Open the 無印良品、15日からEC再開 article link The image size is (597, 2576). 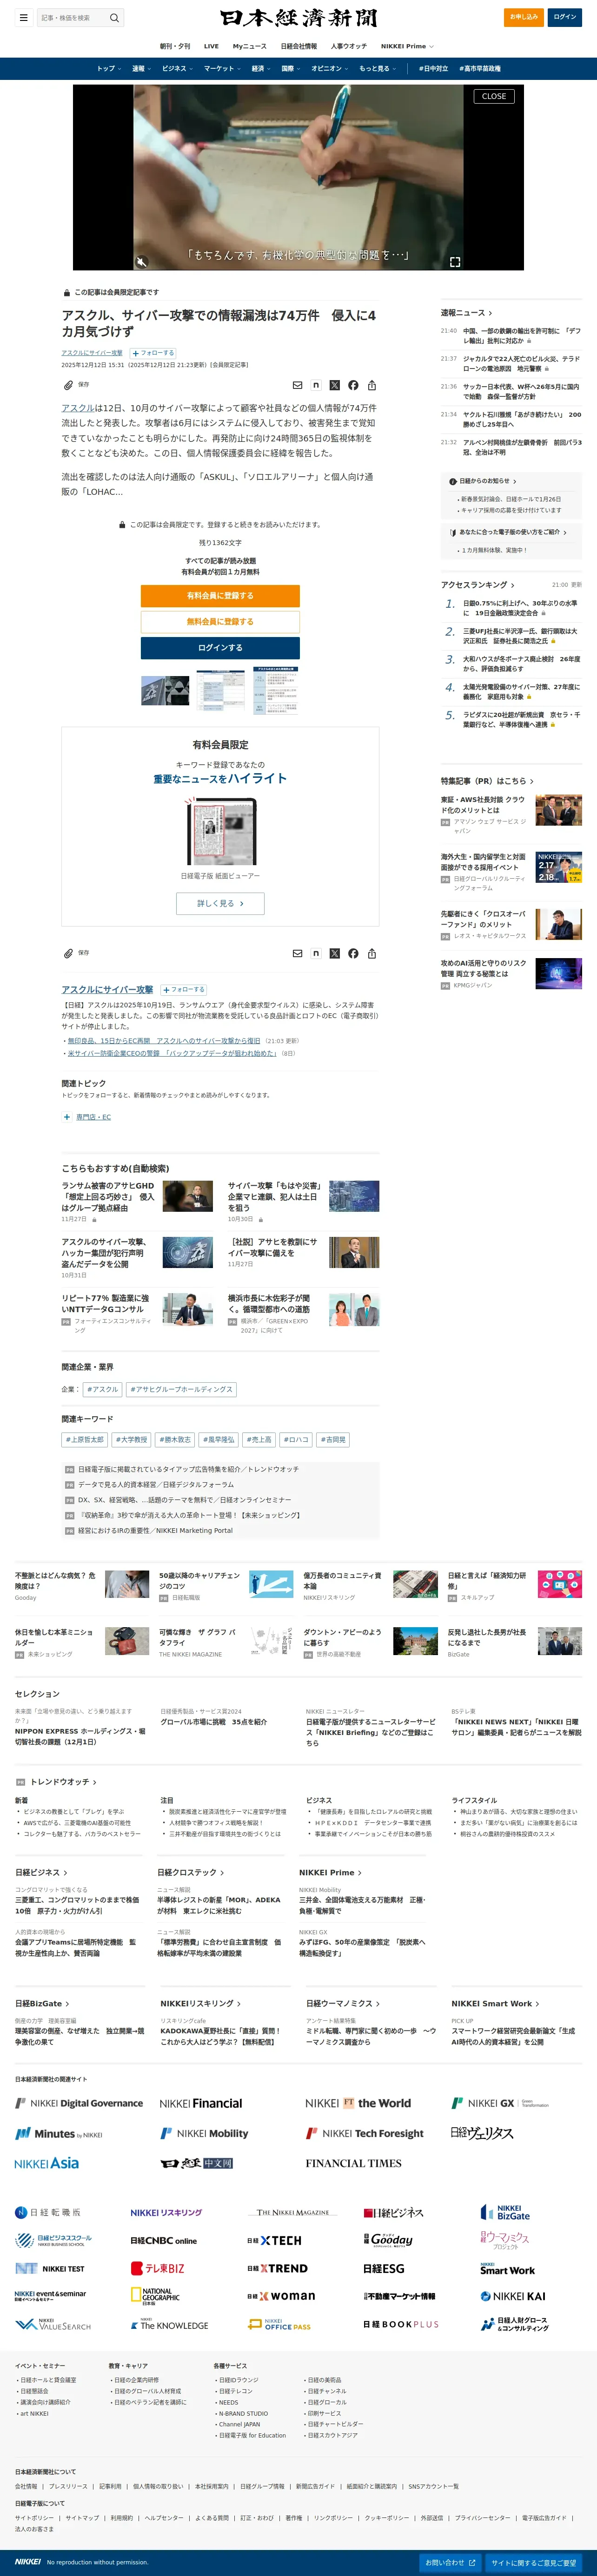click(164, 1041)
